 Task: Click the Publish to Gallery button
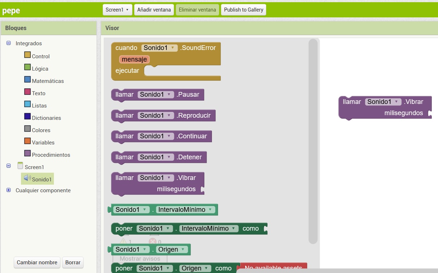tap(243, 10)
